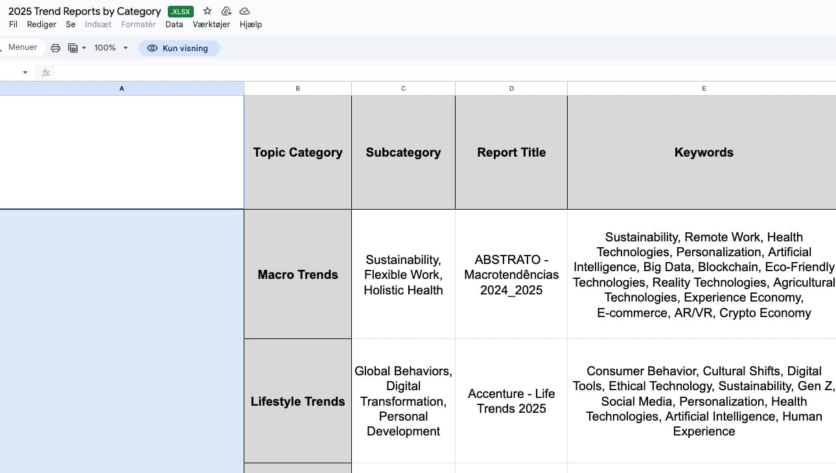
Task: Click keywords cell mentioning Crypto Economy
Action: tap(702, 274)
